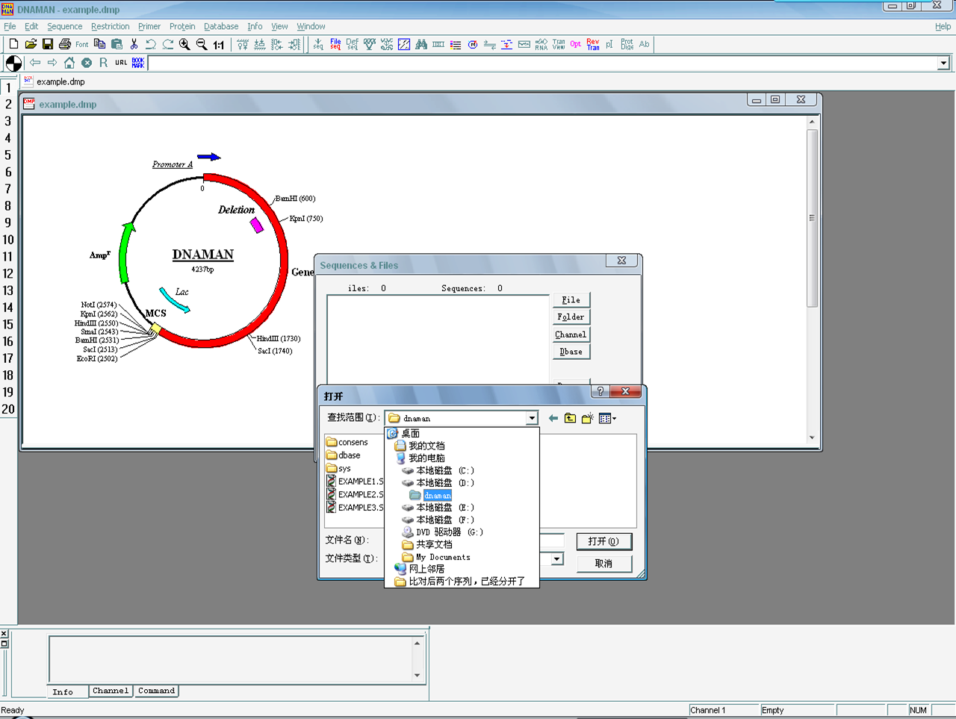
Task: Click the 取消 cancel button
Action: (603, 564)
